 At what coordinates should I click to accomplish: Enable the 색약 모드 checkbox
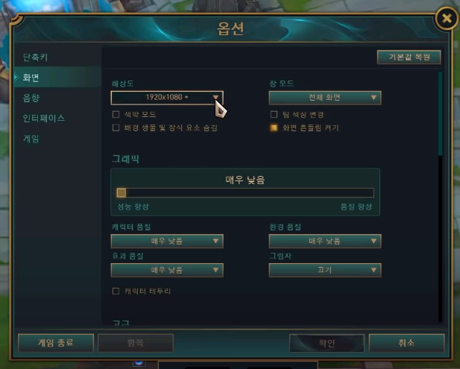point(116,114)
